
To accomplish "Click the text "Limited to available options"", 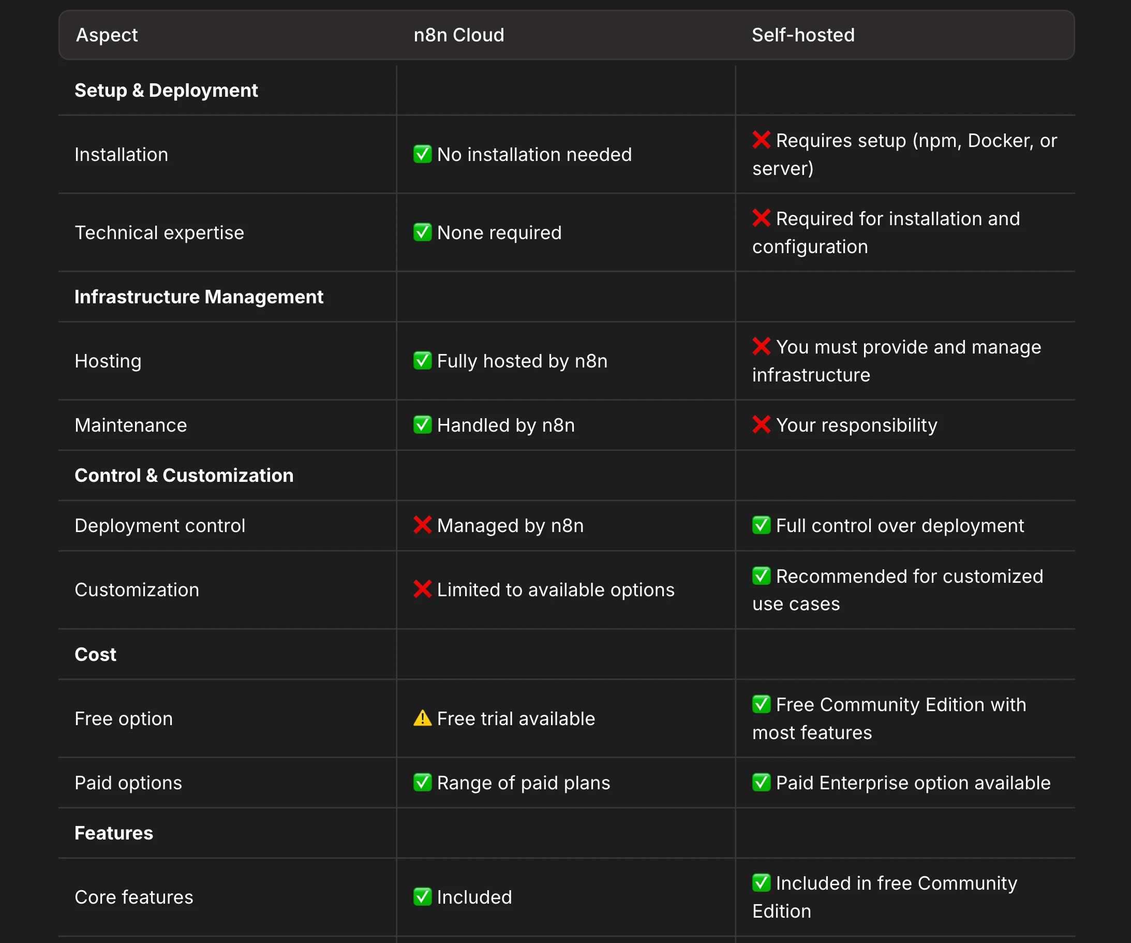I will coord(555,590).
